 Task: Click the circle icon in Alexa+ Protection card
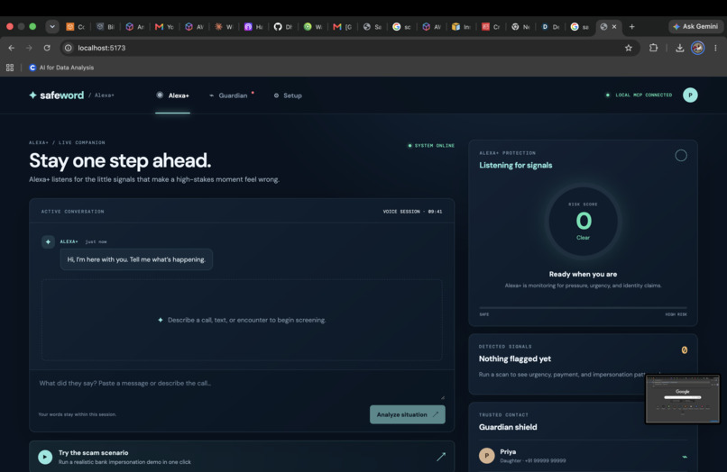pos(681,156)
